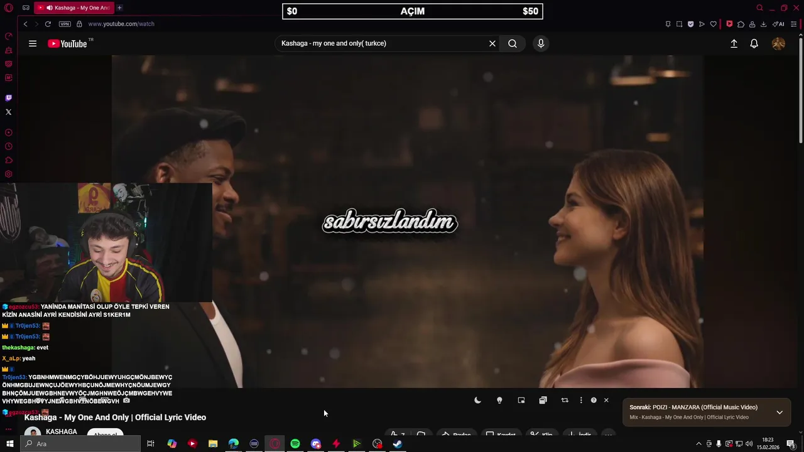This screenshot has height=452, width=804.
Task: Close the video toolbar with X
Action: coord(606,400)
